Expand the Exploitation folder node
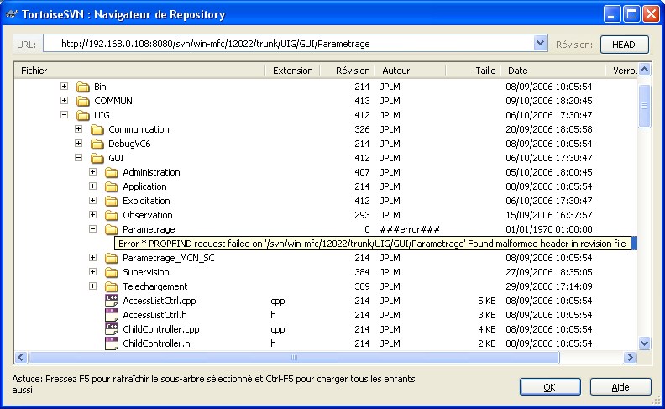 coord(93,200)
